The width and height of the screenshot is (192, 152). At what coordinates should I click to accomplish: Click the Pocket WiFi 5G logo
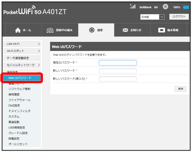pyautogui.click(x=35, y=12)
